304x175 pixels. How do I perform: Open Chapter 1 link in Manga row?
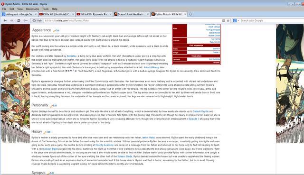tap(216, 53)
